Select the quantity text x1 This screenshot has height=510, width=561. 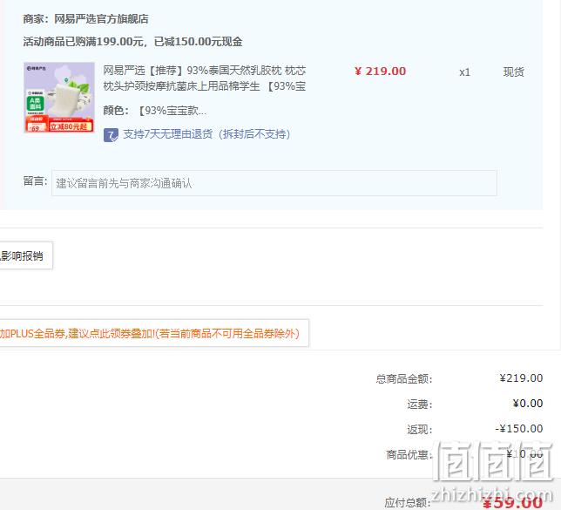tap(464, 72)
